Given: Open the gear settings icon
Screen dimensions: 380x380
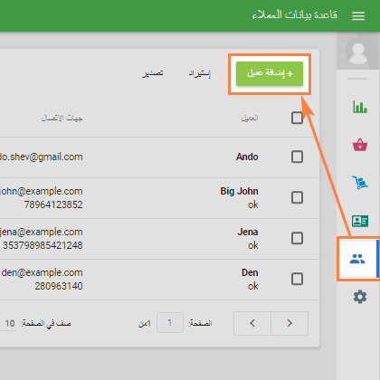Looking at the screenshot, I should click(360, 297).
